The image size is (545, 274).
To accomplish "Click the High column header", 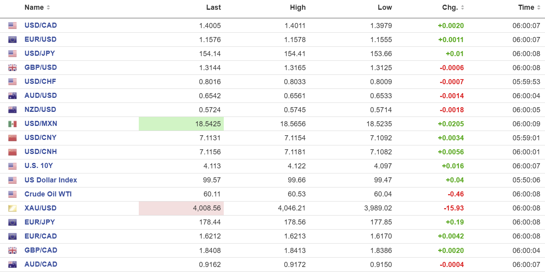I will pyautogui.click(x=298, y=7).
